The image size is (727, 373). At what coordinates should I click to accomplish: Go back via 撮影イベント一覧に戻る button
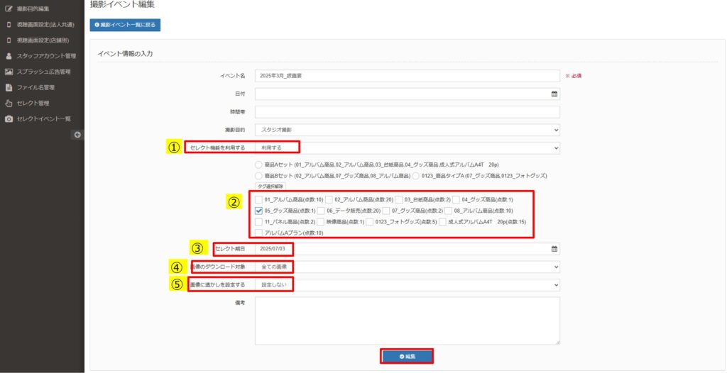[125, 26]
